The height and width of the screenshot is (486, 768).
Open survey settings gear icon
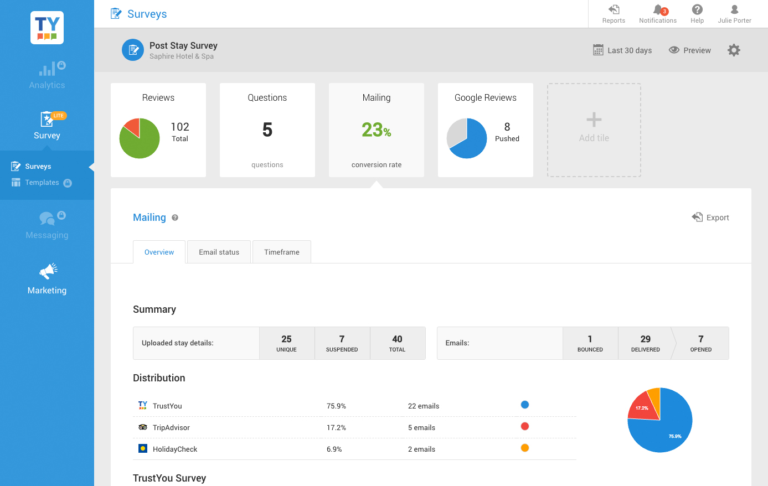pos(734,50)
